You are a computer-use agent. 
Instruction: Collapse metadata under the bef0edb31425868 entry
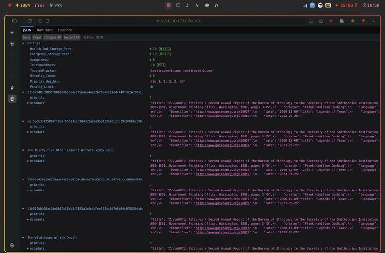click(x=28, y=132)
